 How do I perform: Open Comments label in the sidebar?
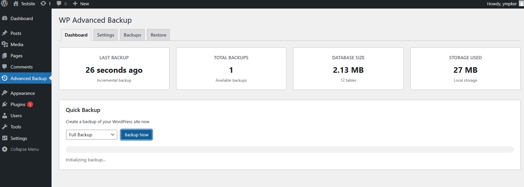[21, 67]
